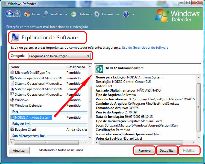Click the program list horizontal scrollbar thumb
Image resolution: width=205 pixels, height=164 pixels.
46,142
